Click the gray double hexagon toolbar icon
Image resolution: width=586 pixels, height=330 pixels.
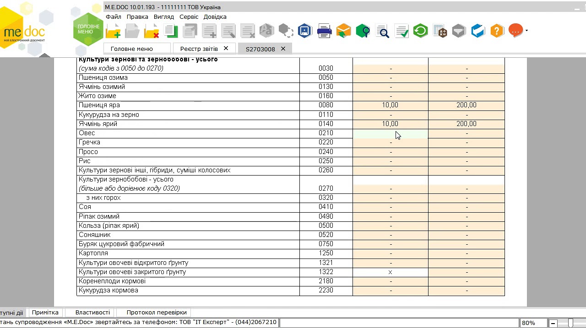(286, 31)
